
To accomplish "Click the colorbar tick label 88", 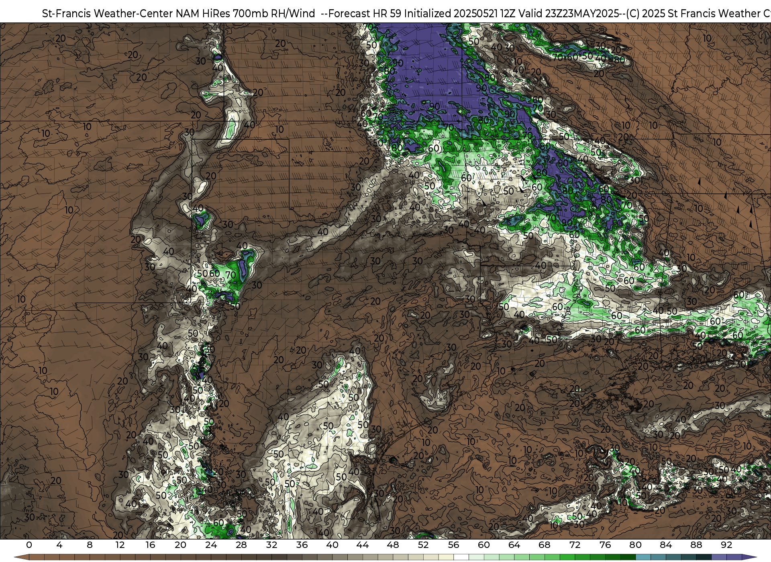I will (x=696, y=545).
